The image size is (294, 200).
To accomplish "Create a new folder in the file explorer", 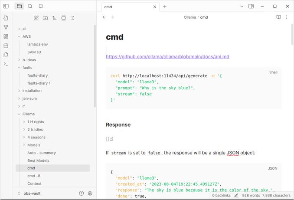I will 45,18.
